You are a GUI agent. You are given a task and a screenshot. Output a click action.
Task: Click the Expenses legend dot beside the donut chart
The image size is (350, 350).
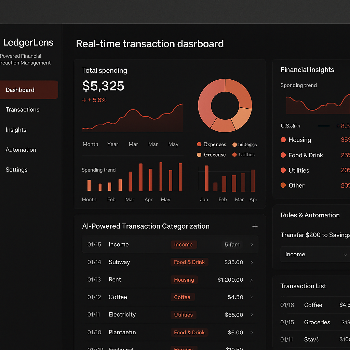click(x=199, y=144)
